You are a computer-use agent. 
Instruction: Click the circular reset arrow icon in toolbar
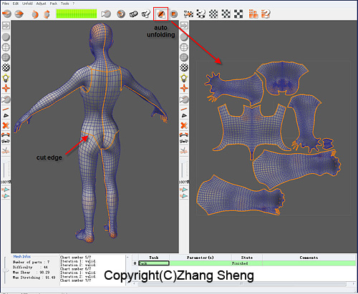[x=121, y=14]
